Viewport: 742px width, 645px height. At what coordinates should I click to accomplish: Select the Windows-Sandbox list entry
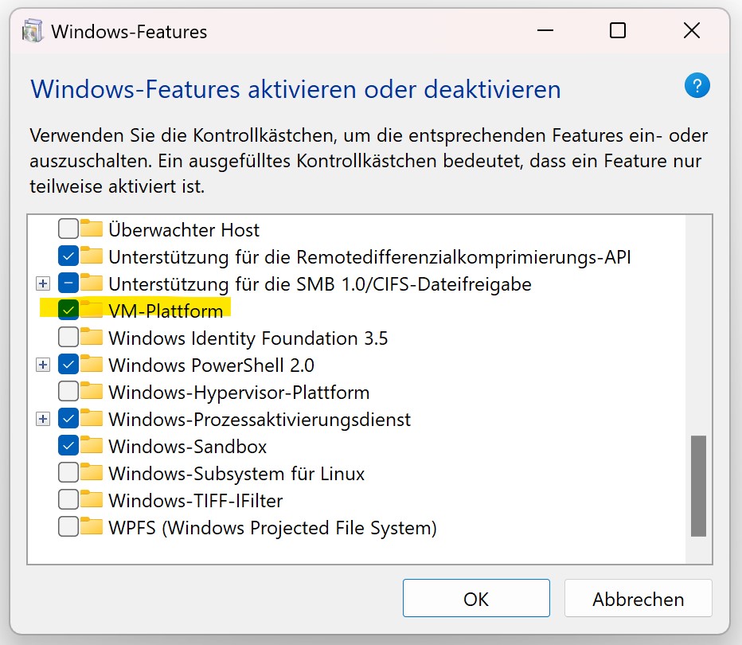(x=187, y=446)
